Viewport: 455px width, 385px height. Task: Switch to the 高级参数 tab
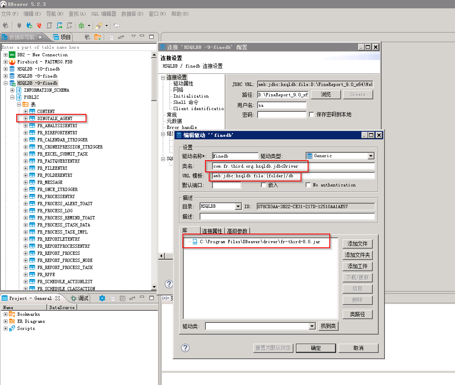[238, 231]
